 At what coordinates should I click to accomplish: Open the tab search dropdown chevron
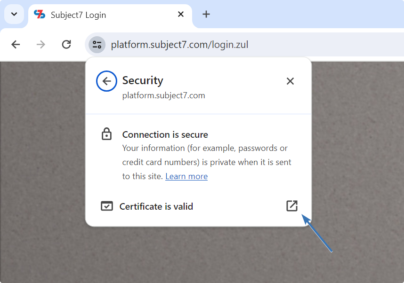[x=14, y=14]
